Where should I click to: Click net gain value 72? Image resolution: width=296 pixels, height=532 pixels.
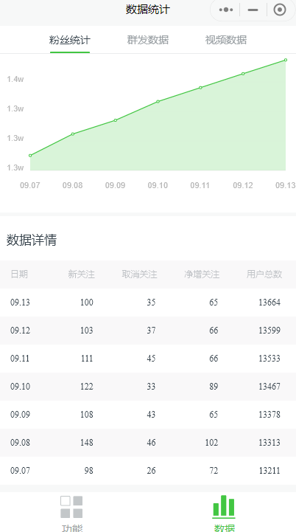click(x=214, y=471)
